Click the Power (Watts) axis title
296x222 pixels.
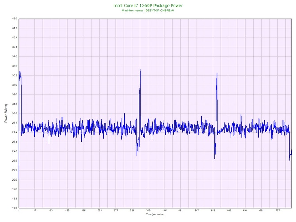[6, 113]
